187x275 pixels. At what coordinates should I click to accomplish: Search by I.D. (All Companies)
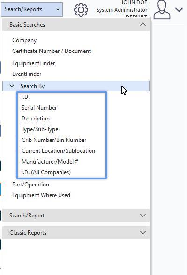coord(46,172)
